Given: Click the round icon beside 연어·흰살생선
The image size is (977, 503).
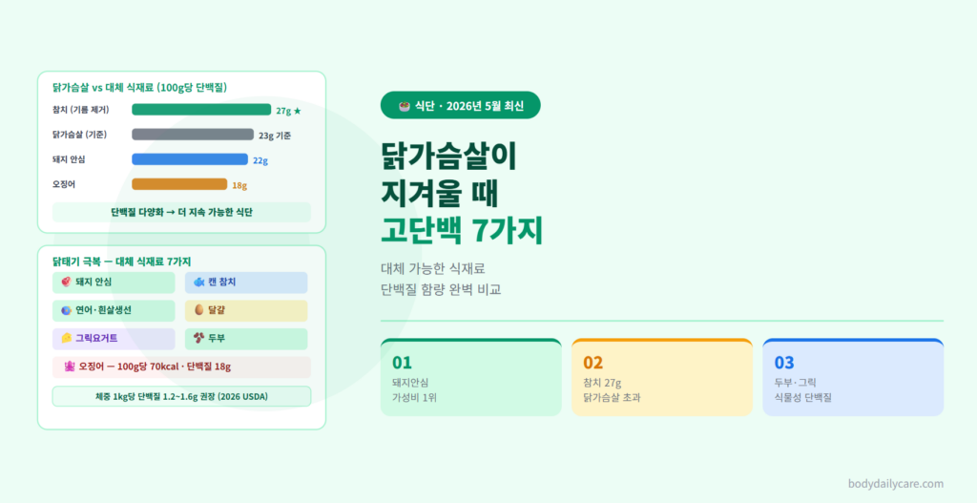Looking at the screenshot, I should pos(67,310).
